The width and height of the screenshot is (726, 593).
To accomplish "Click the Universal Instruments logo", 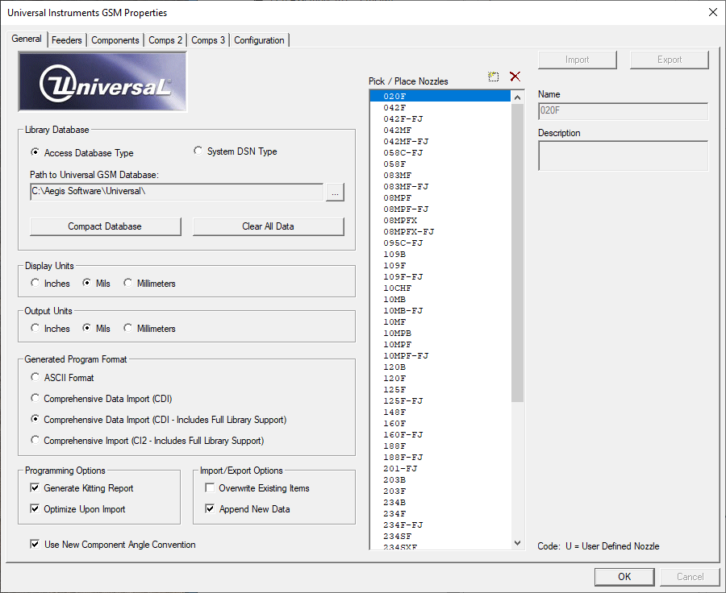I will [102, 81].
